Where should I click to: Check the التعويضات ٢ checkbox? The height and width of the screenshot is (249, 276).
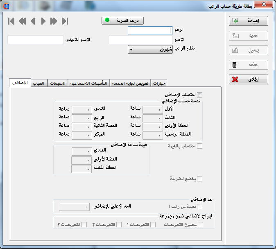[x=119, y=224]
